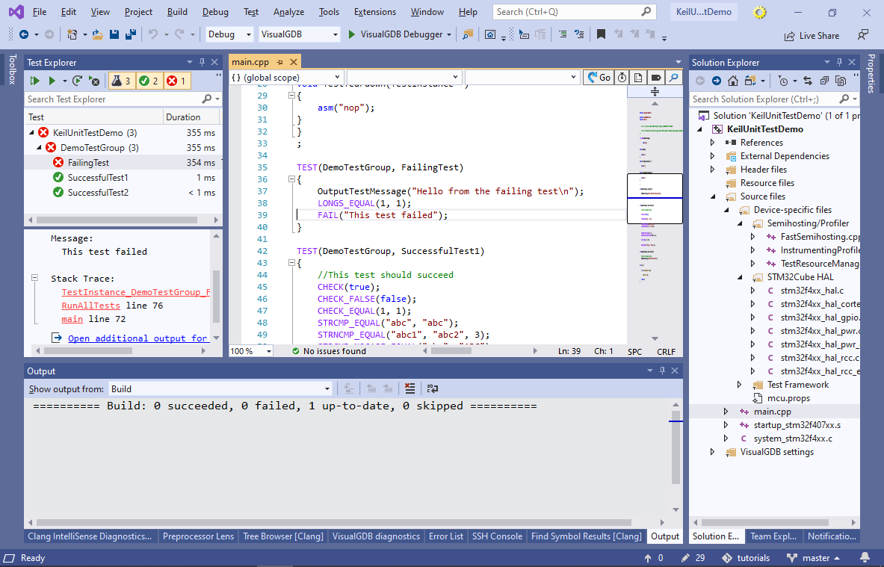The width and height of the screenshot is (884, 567).
Task: Open the Build menu
Action: point(177,12)
